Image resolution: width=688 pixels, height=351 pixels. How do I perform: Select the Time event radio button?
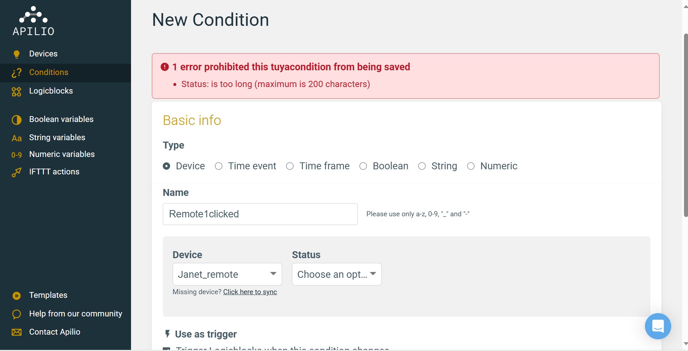[219, 166]
